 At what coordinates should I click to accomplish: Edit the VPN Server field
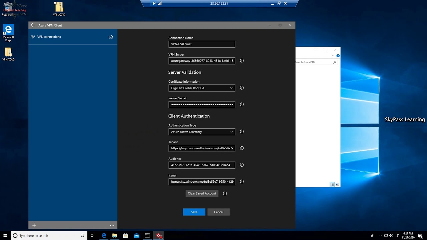[x=202, y=61]
